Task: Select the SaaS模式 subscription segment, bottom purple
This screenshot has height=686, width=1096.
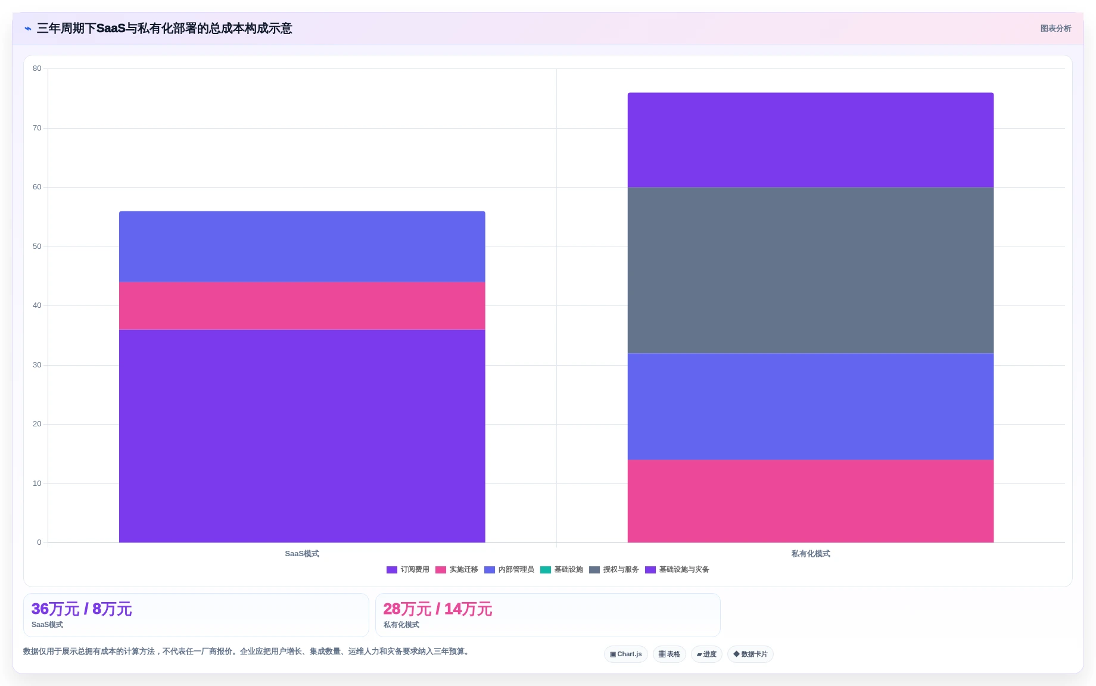Action: tap(302, 436)
